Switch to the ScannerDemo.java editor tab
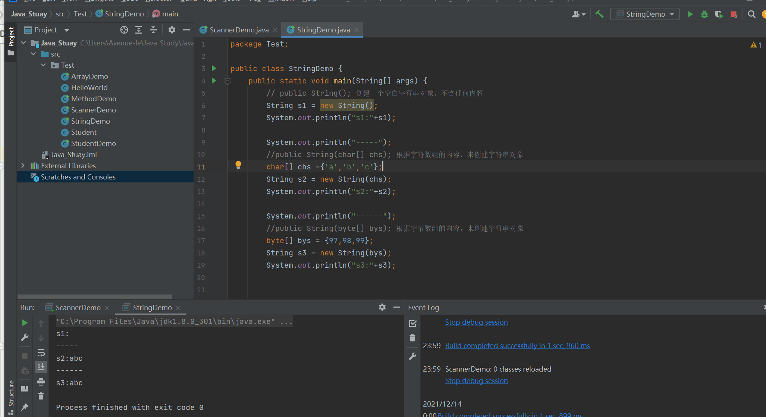This screenshot has width=766, height=417. tap(239, 30)
